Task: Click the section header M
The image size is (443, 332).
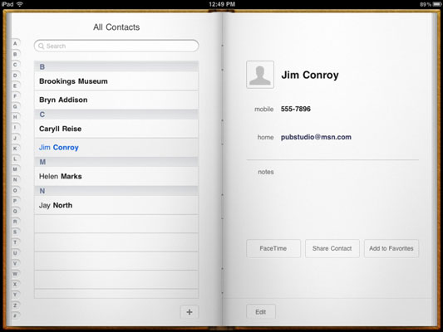Action: tap(116, 162)
